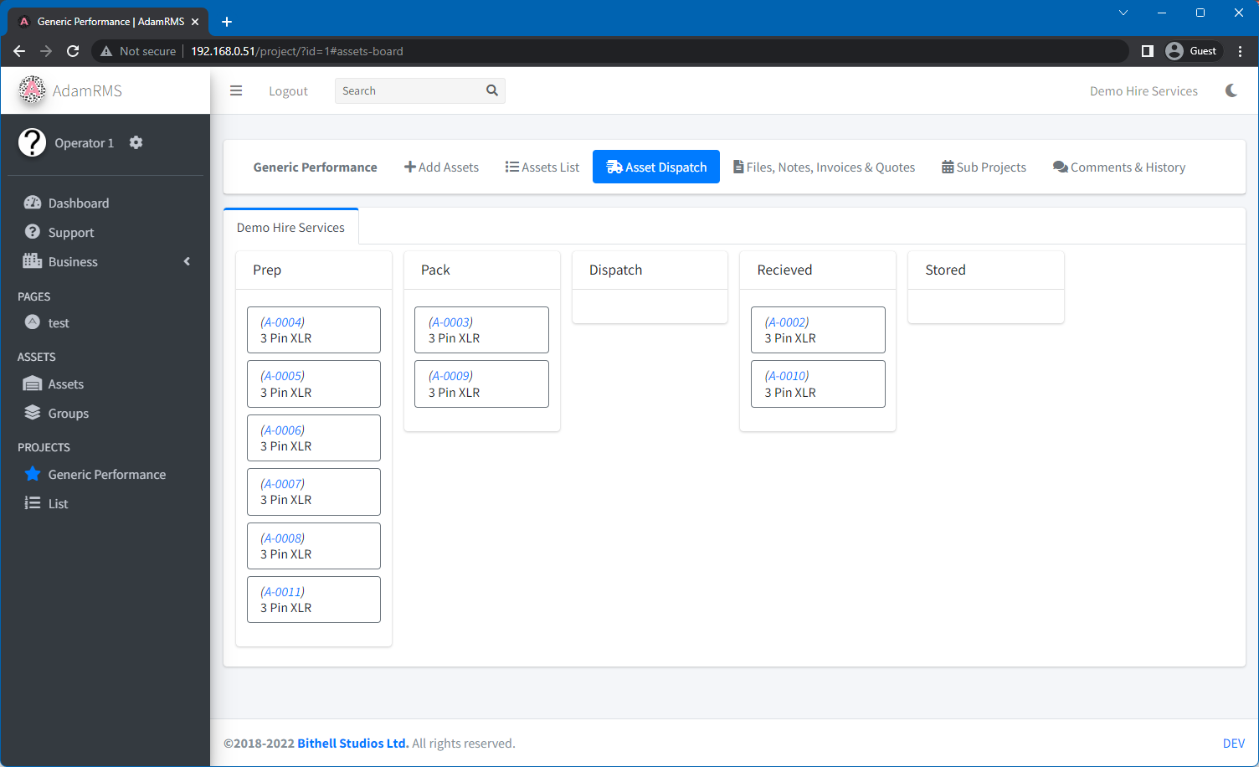Click the search magnifier icon
The image size is (1259, 767).
click(492, 90)
